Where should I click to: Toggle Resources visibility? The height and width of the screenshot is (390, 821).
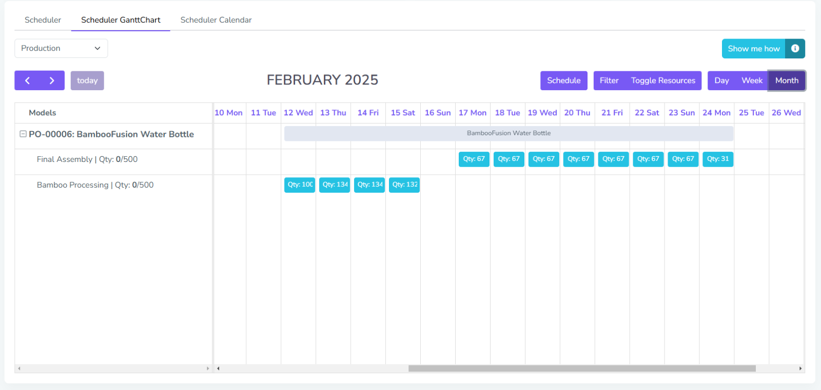pos(663,80)
